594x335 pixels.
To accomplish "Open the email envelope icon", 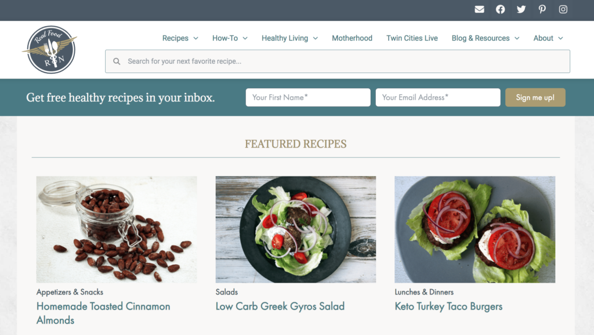I will 479,9.
